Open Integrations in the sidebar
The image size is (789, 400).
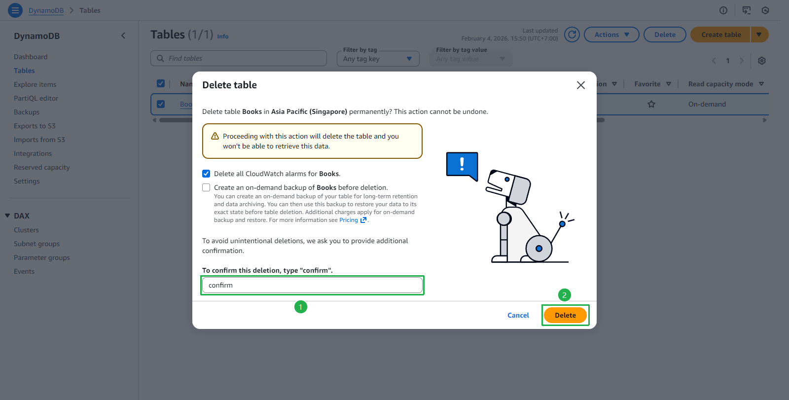pos(33,153)
